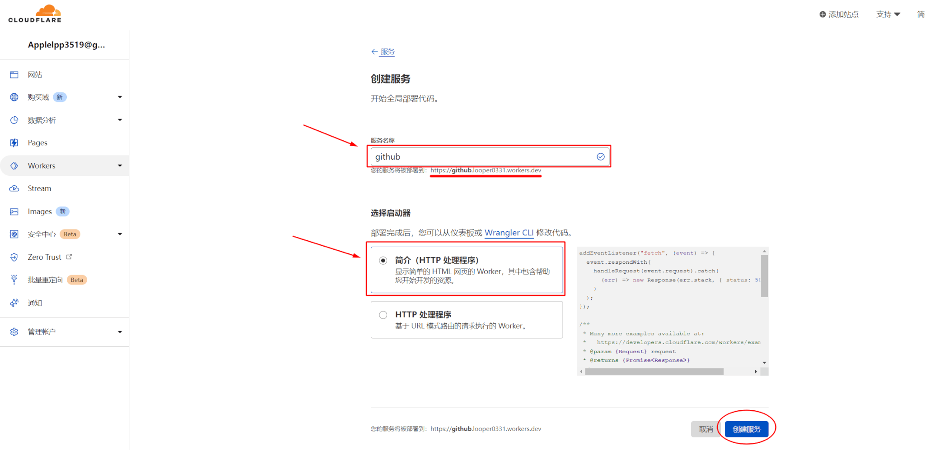Follow the Wrangler CLI link
The height and width of the screenshot is (450, 925).
coord(509,233)
